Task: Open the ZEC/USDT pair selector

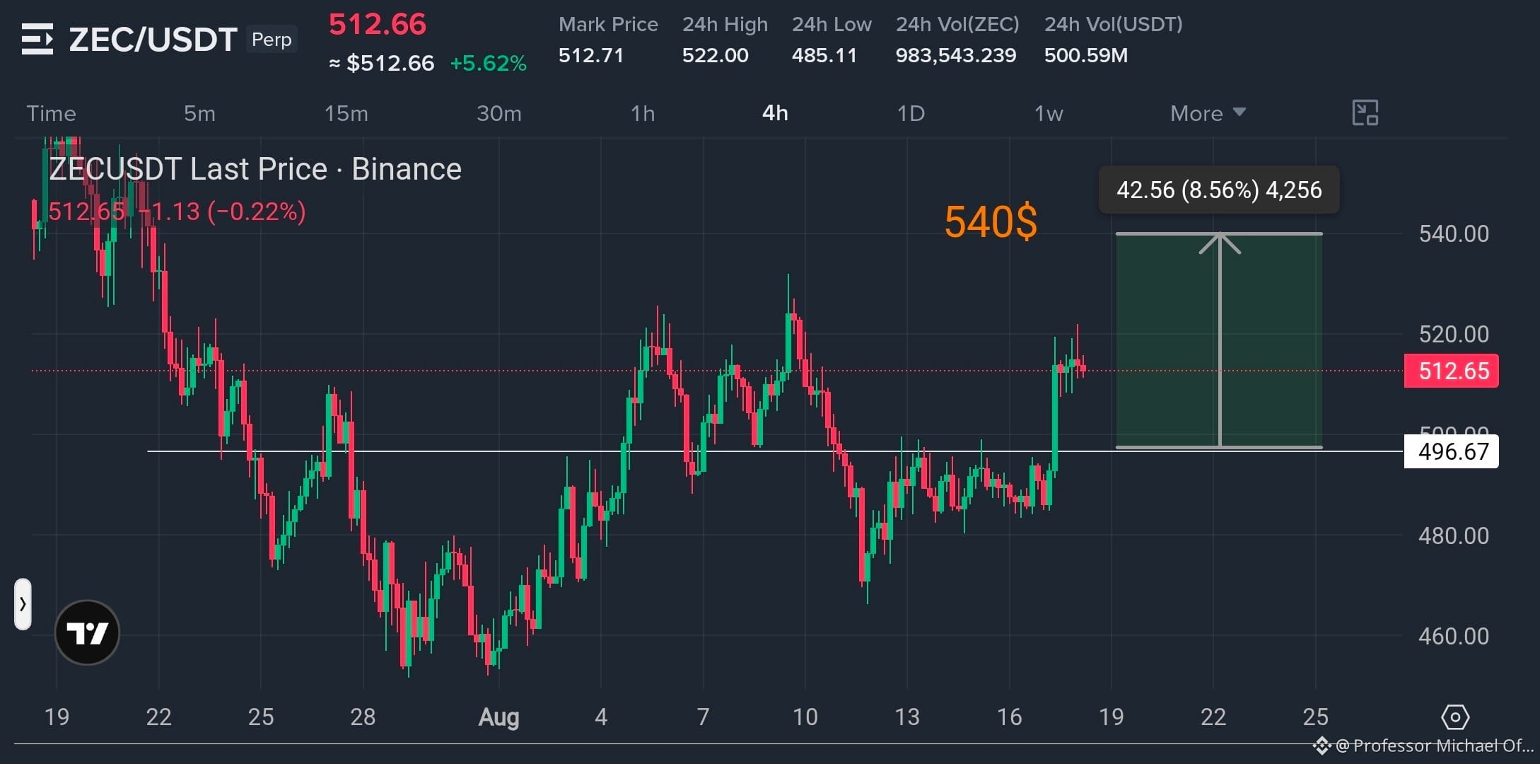Action: pyautogui.click(x=153, y=40)
